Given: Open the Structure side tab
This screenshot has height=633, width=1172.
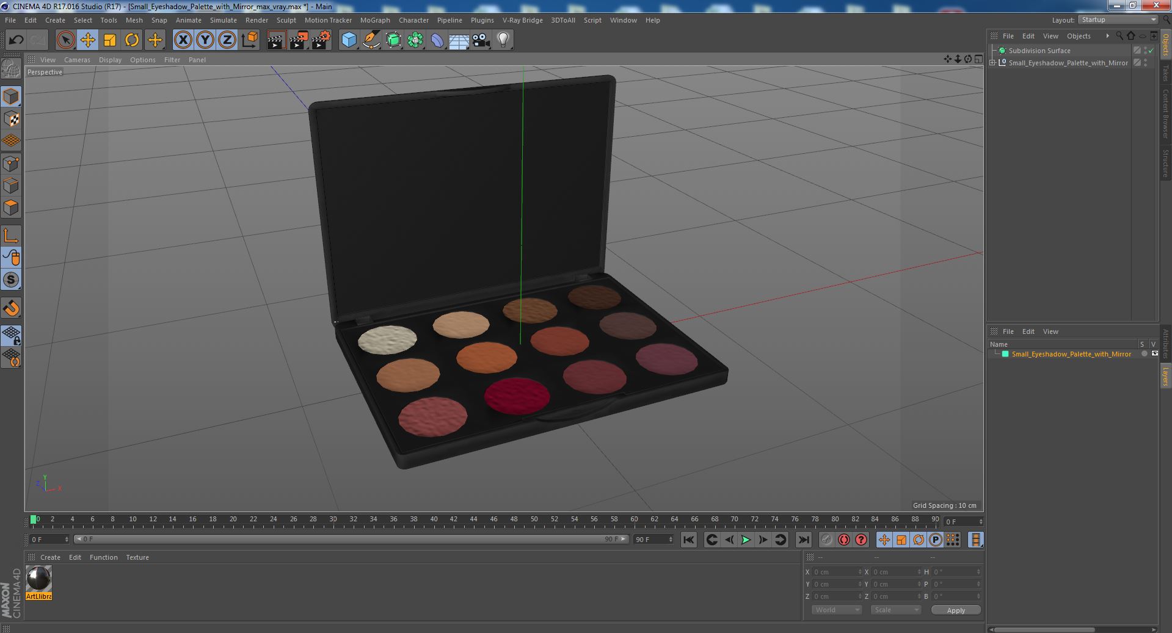Looking at the screenshot, I should coord(1165,163).
